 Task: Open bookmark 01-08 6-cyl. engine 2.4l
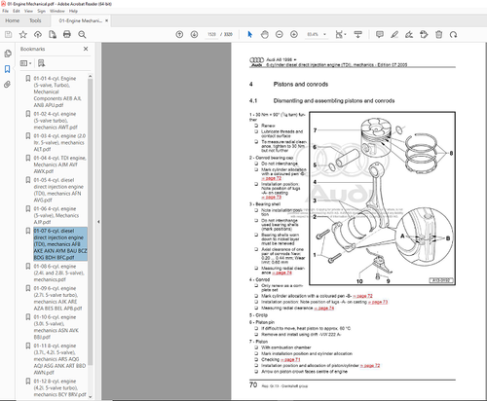[59, 273]
